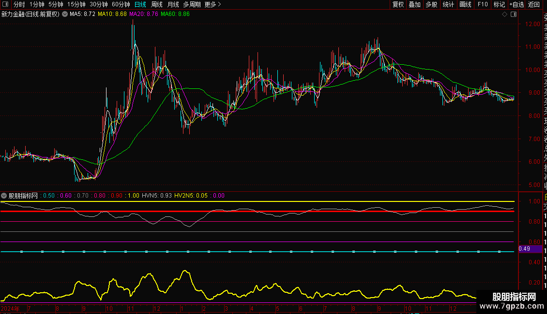547x314 pixels.
Task: Open the 复权 adjustment options
Action: point(398,4)
